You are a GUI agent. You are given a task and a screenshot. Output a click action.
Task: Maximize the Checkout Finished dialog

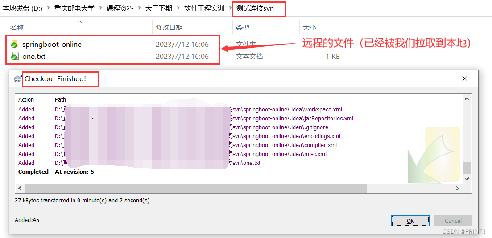click(438, 79)
